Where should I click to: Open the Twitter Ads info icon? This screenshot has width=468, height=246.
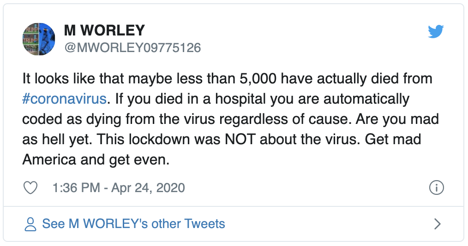pyautogui.click(x=436, y=187)
